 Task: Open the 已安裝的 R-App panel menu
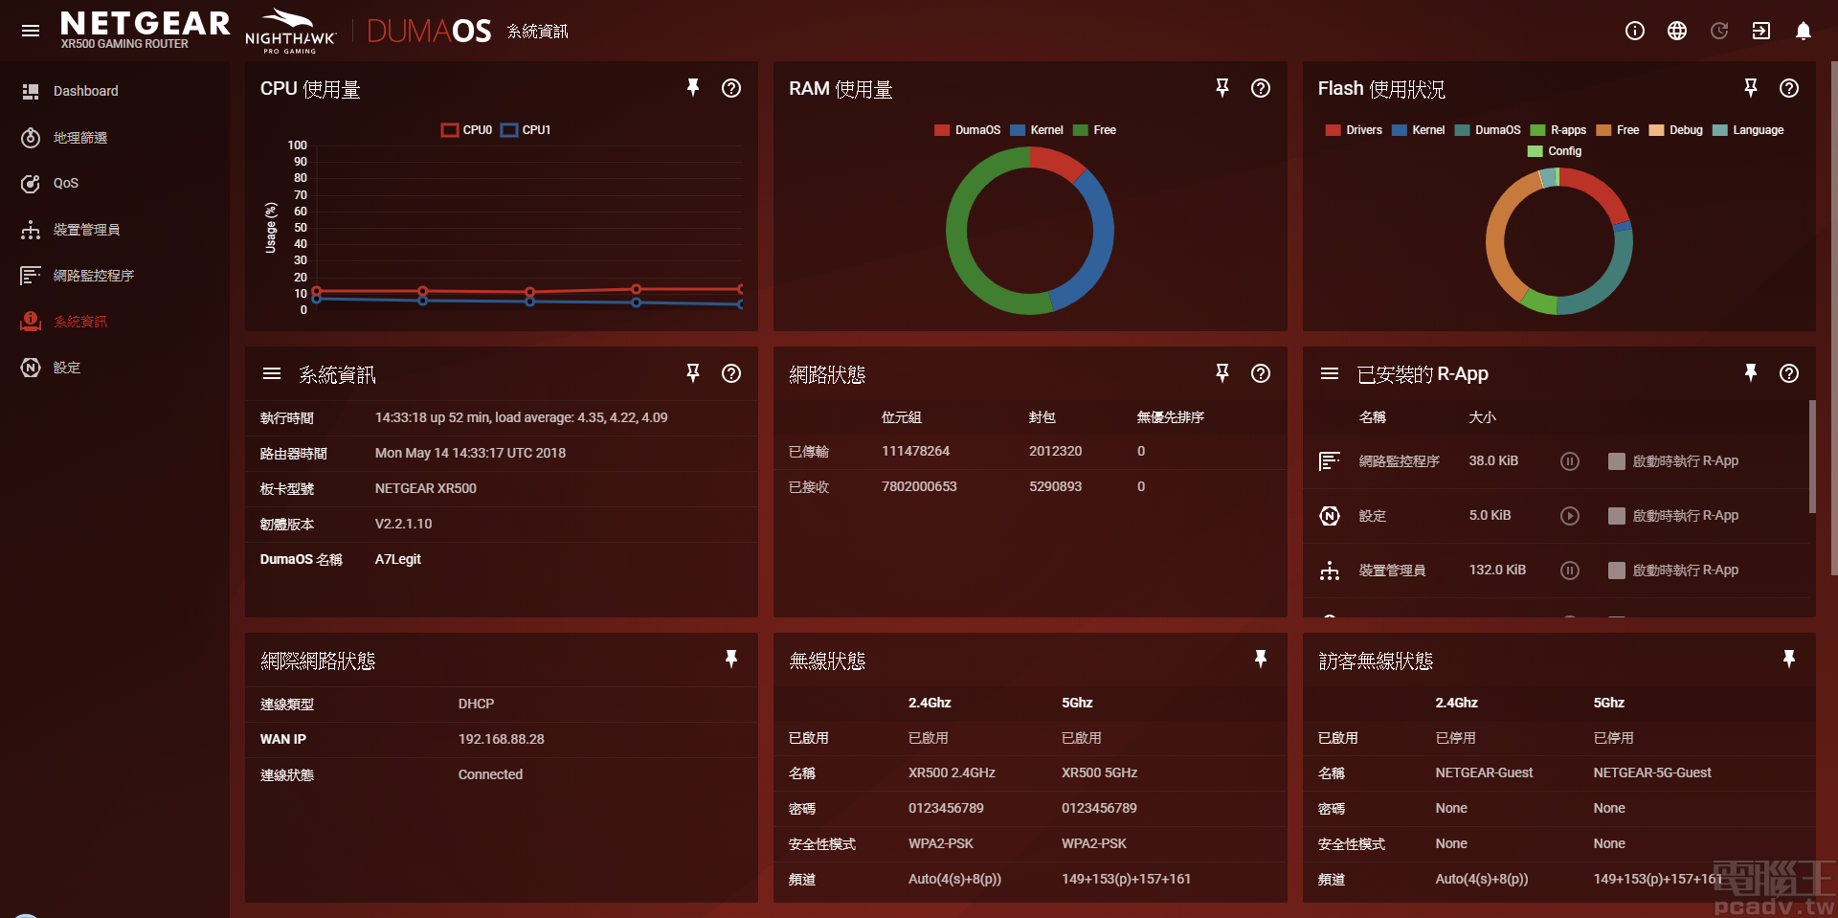tap(1330, 373)
